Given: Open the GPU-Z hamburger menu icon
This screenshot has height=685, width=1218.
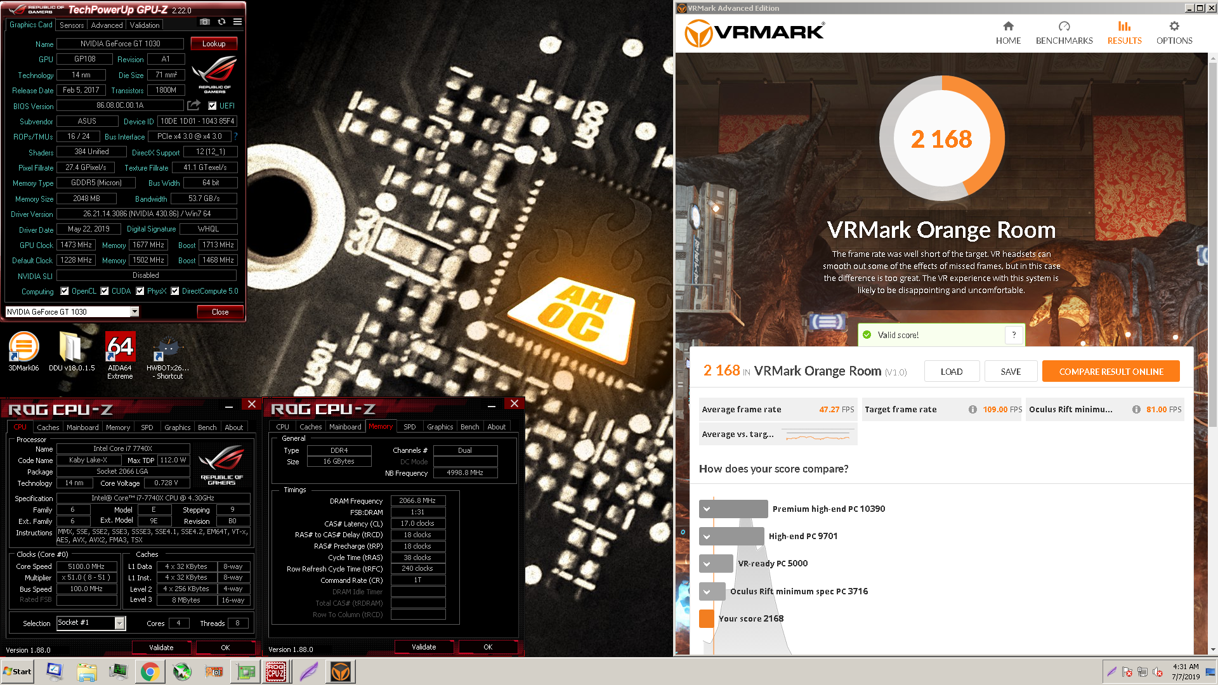Looking at the screenshot, I should (x=237, y=22).
